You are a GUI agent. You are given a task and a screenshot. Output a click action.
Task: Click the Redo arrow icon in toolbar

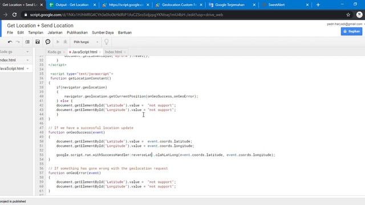click(18, 42)
